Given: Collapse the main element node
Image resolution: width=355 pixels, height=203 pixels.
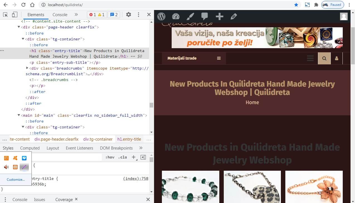Looking at the screenshot, I should coord(19,115).
